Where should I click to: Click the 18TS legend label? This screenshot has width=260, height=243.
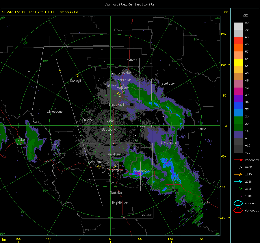point(248,196)
